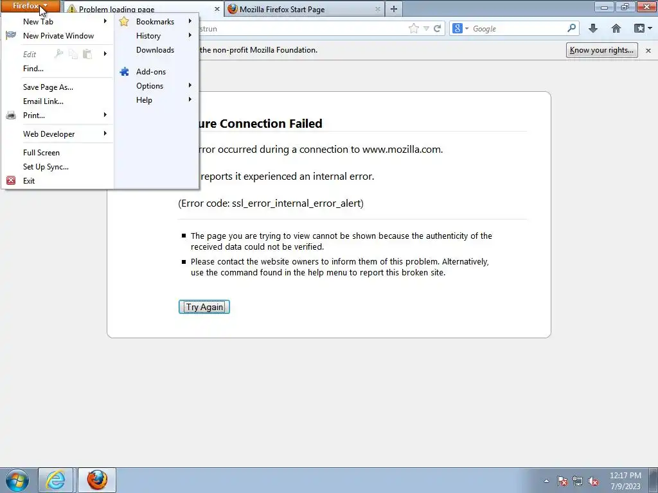
Task: Close the Problem loading page tab
Action: pos(217,9)
